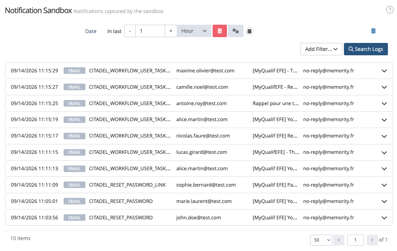Image resolution: width=397 pixels, height=251 pixels.
Task: Click the EMAIL badge on nicolas.faure row
Action: [75, 136]
